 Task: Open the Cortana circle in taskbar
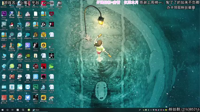[7, 110]
